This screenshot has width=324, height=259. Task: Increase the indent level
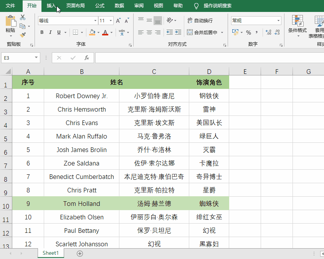178,32
